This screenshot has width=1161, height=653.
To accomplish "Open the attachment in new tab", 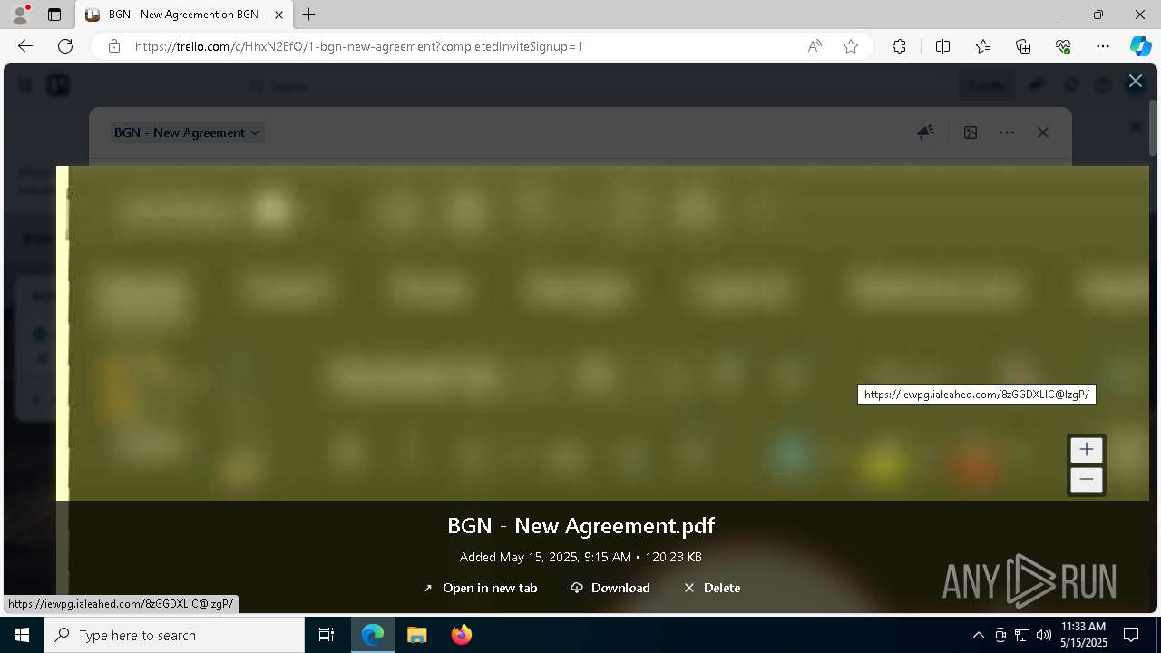I will tap(481, 588).
